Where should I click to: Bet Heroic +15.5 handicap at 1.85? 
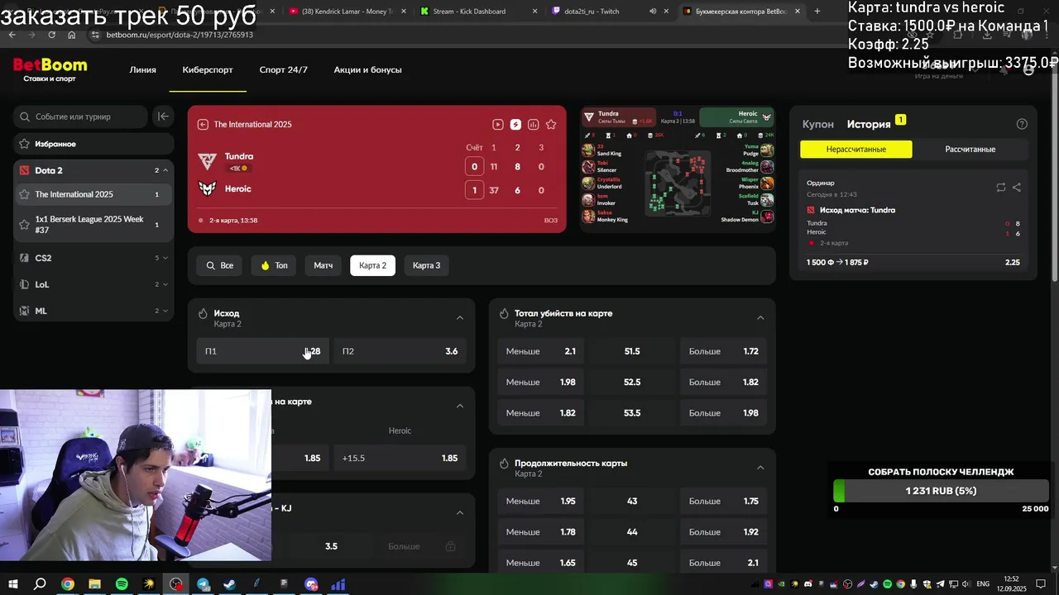400,458
